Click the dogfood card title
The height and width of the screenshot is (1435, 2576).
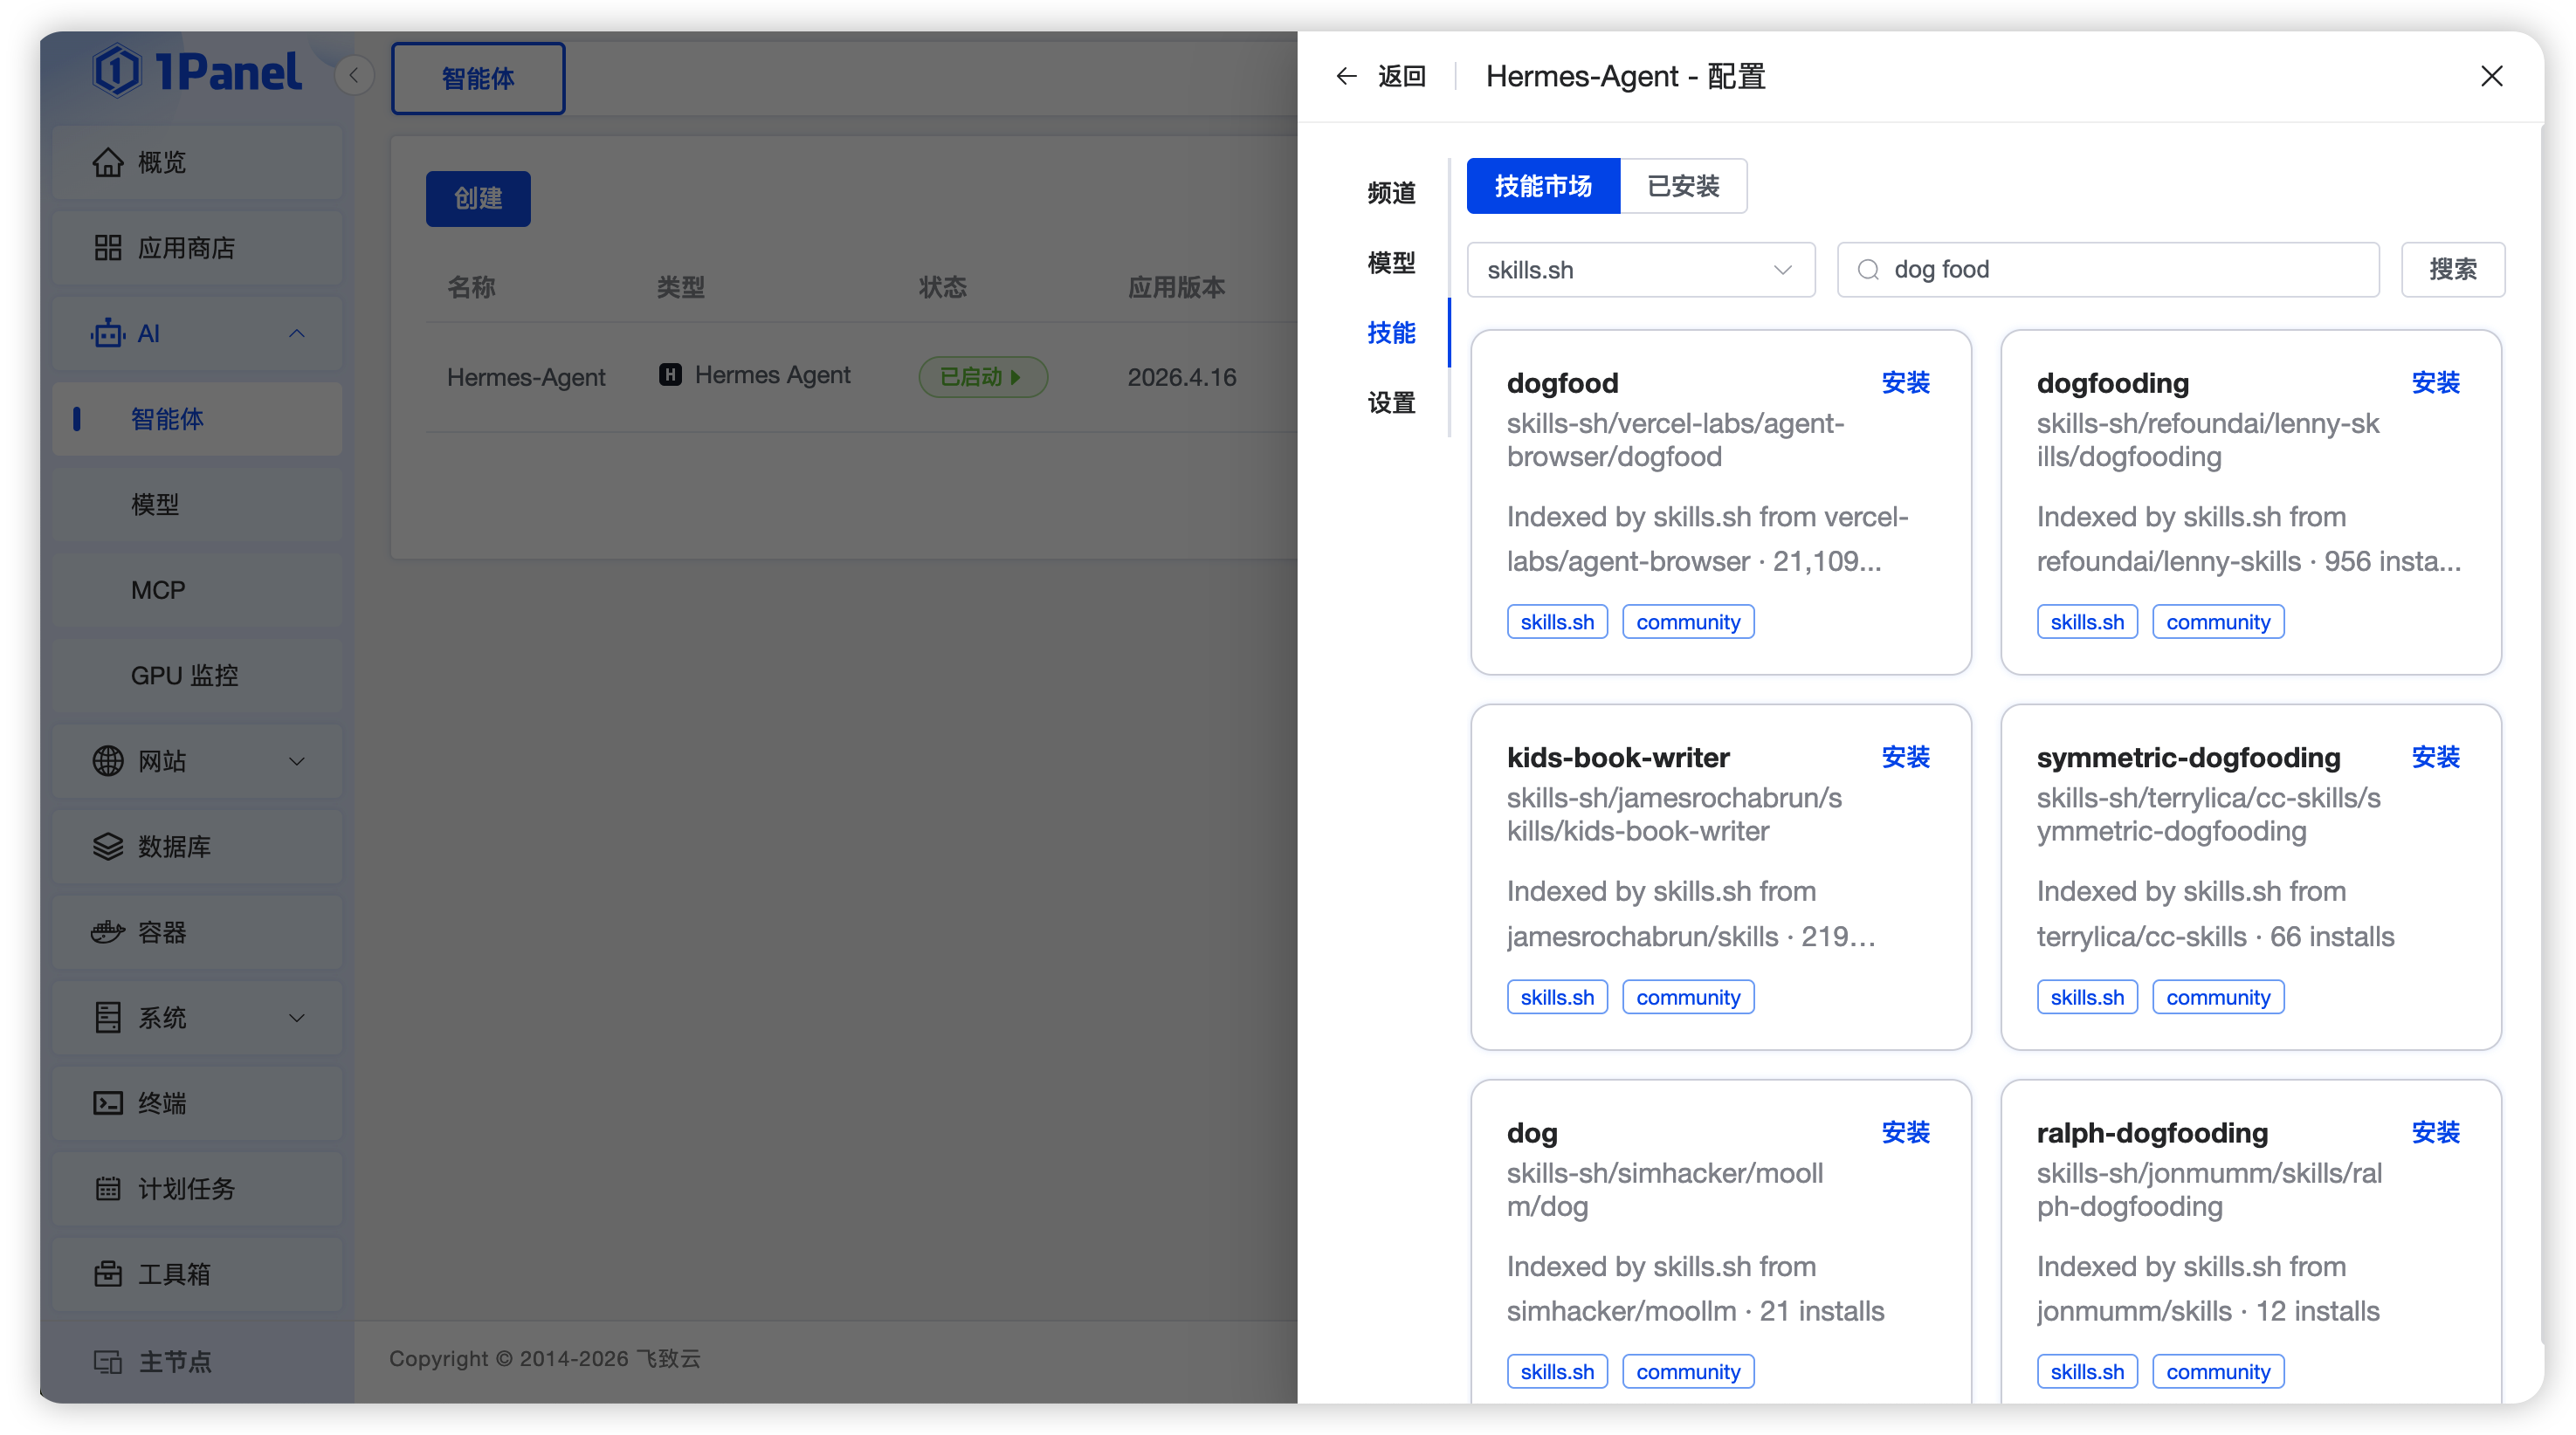(1562, 382)
